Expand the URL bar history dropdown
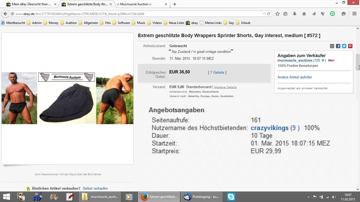Image resolution: width=360 pixels, height=202 pixels. pyautogui.click(x=264, y=14)
